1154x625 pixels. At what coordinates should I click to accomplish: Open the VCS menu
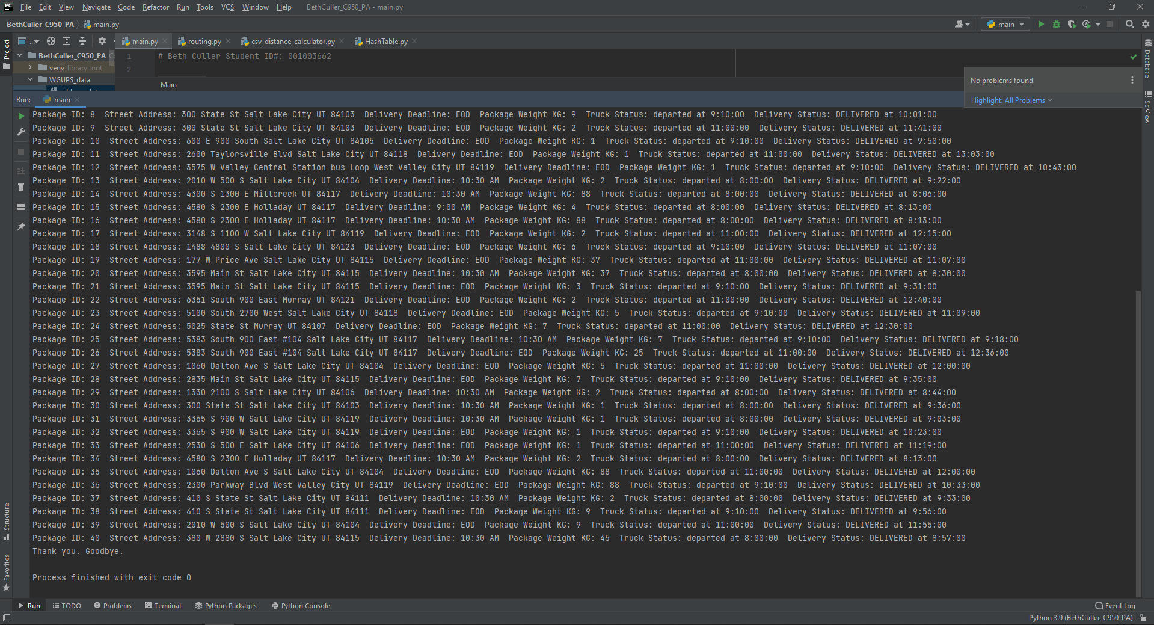227,7
